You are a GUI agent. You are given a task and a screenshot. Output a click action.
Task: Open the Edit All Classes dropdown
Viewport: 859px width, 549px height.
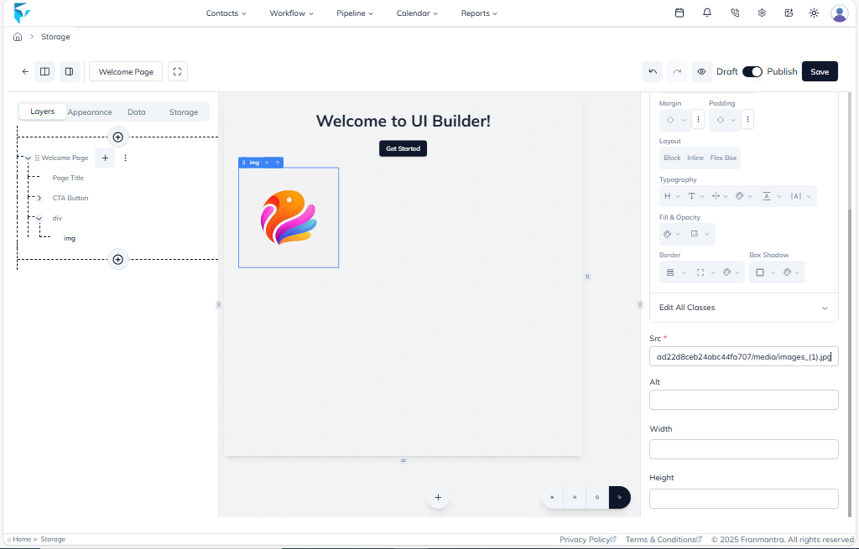pyautogui.click(x=743, y=308)
